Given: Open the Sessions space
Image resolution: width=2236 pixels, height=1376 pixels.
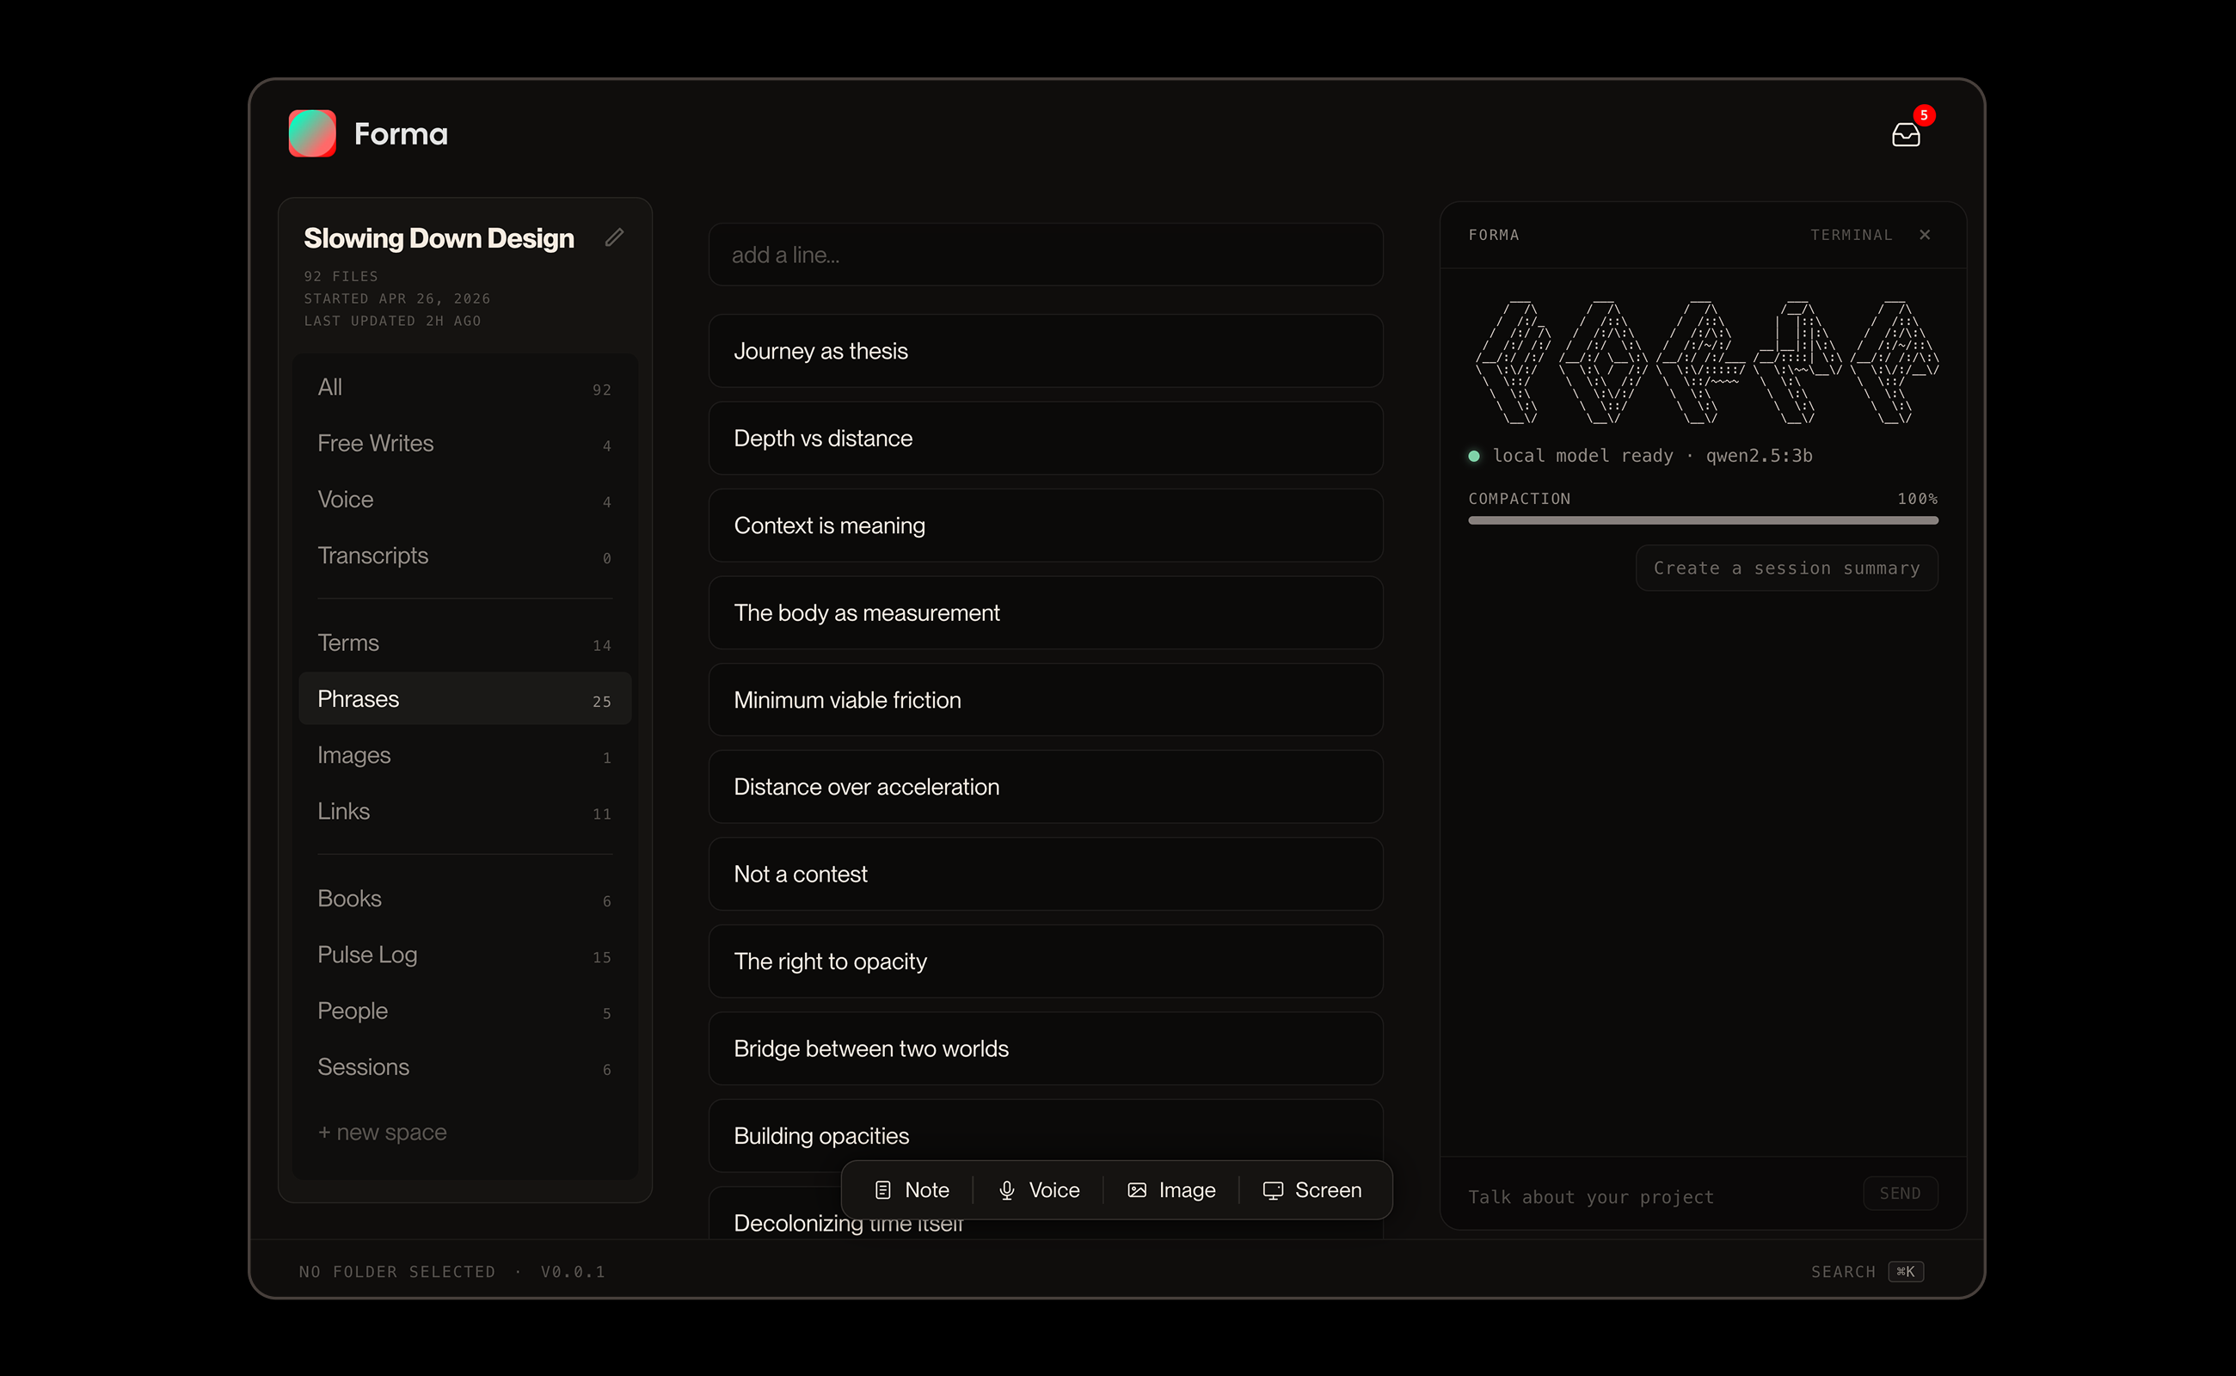Looking at the screenshot, I should point(465,1067).
